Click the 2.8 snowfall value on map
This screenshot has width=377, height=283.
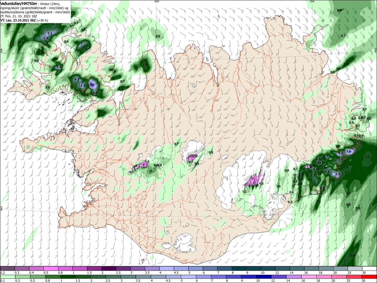144,164
